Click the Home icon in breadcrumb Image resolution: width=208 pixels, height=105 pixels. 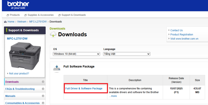pos(5,22)
